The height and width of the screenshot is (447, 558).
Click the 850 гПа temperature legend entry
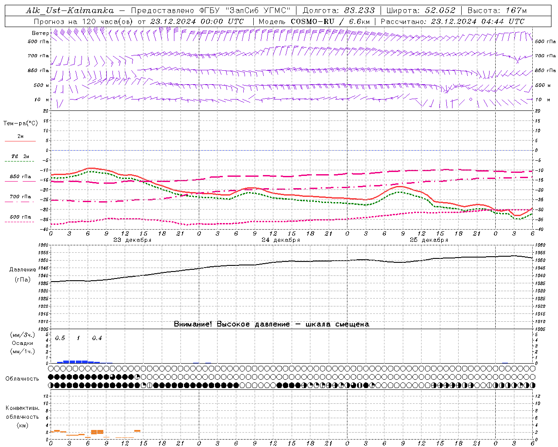tap(20, 177)
